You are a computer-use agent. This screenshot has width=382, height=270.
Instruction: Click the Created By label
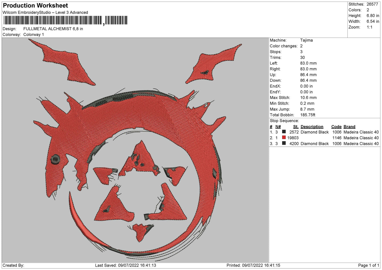(13, 266)
